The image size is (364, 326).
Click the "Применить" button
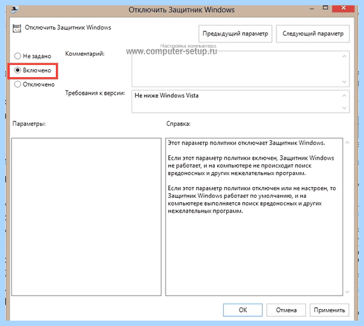pos(329,310)
